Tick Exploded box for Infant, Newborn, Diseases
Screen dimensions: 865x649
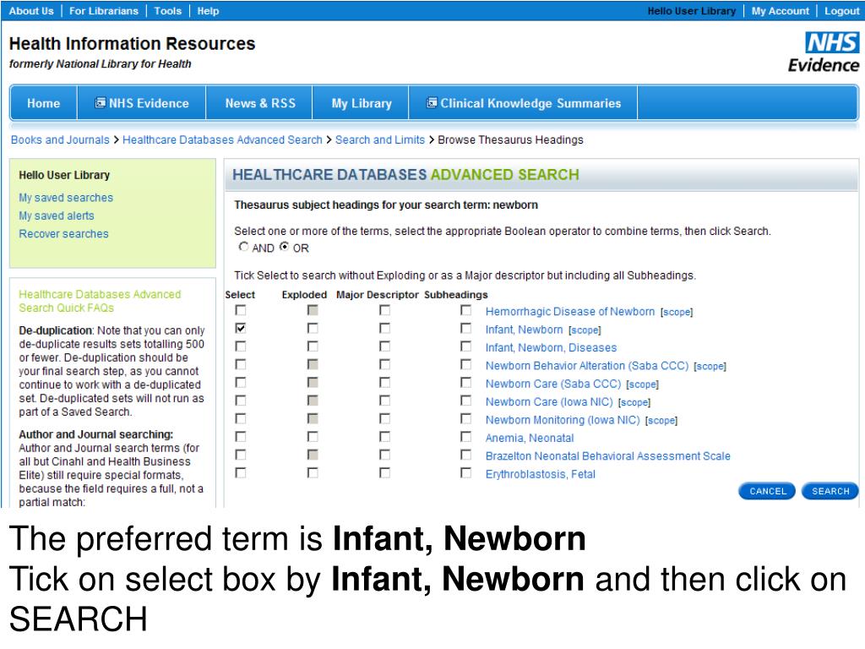(313, 346)
